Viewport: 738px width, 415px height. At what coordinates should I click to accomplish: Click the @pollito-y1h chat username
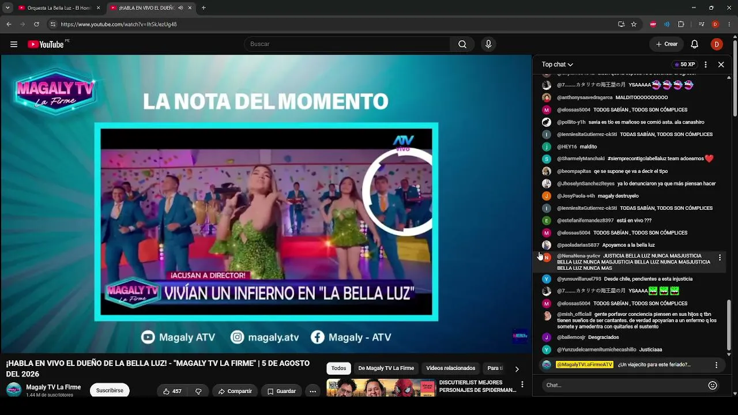pos(571,122)
